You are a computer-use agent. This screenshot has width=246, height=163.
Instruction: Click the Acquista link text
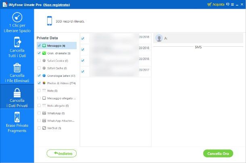218,4
